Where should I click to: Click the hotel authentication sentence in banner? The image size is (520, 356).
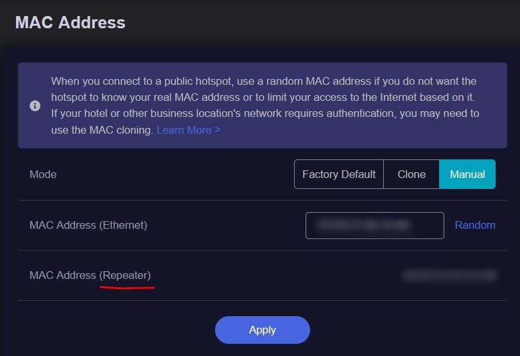(264, 114)
